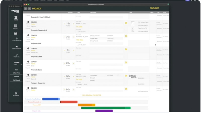
Task: Click the list view button beside the gear
Action: click(29, 9)
